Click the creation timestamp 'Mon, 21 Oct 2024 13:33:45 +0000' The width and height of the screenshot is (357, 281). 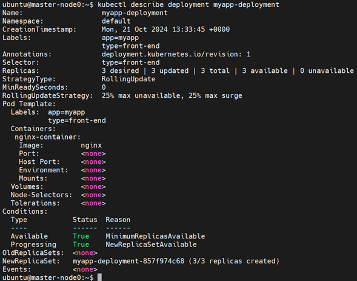165,29
